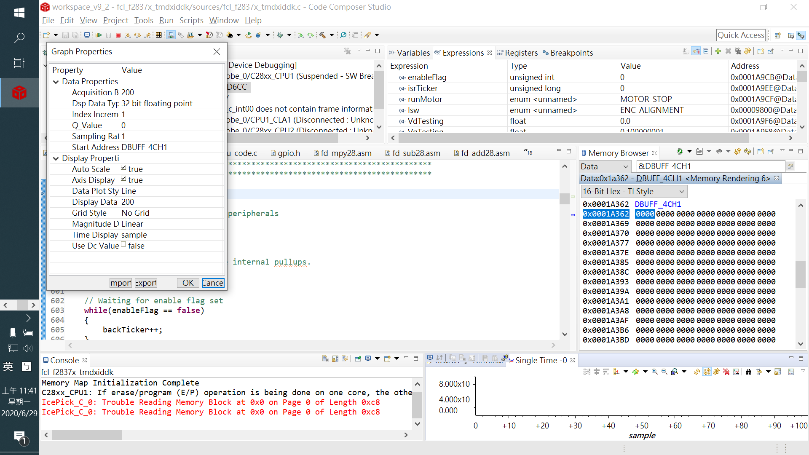Click the Quick Access field
The image size is (809, 455).
(x=741, y=35)
